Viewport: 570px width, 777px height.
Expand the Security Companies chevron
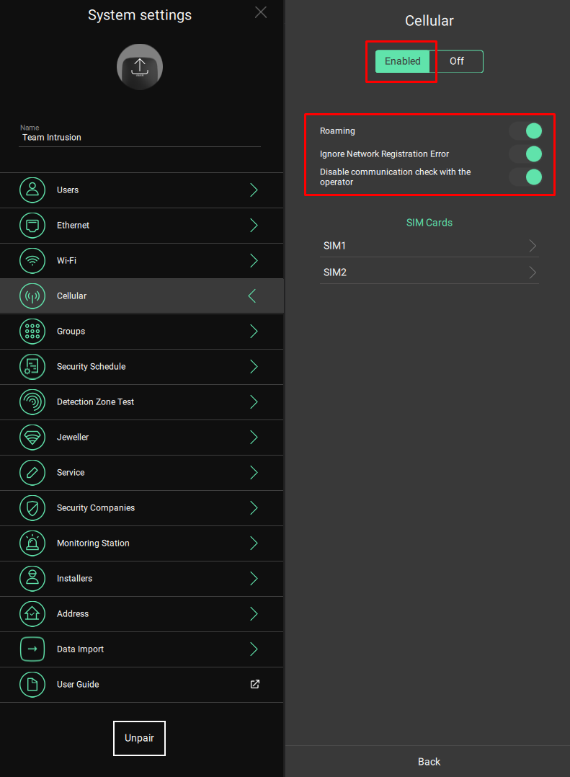[x=254, y=508]
